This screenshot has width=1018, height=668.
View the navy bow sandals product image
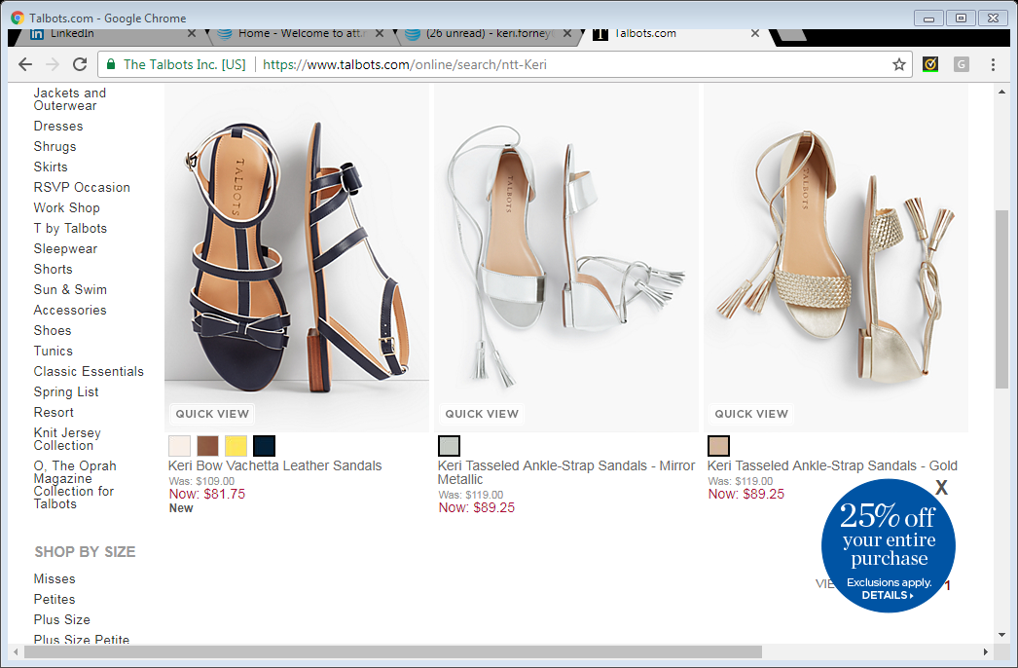coord(297,257)
